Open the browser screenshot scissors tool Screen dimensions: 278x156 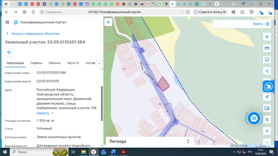coord(233,12)
